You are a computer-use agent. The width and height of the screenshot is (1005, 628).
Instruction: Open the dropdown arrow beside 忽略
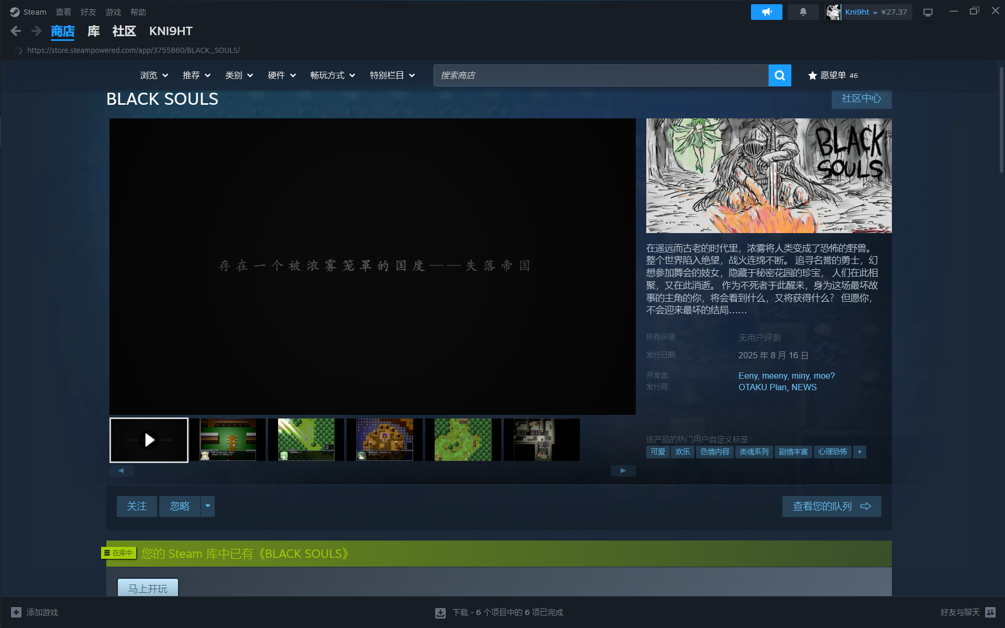[207, 506]
